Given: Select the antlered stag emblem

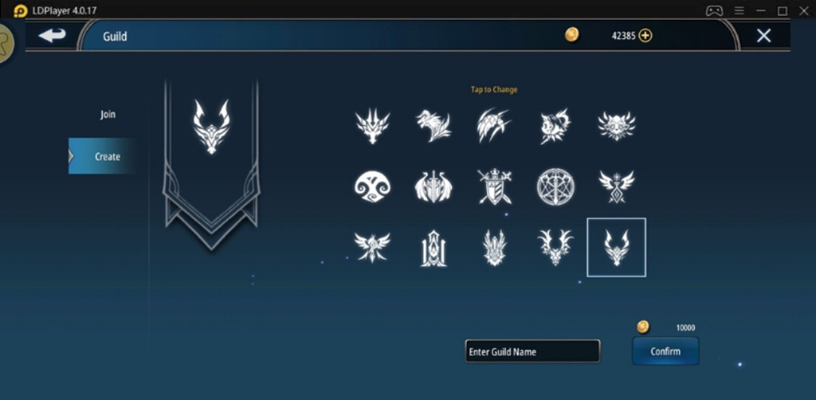Looking at the screenshot, I should (555, 248).
